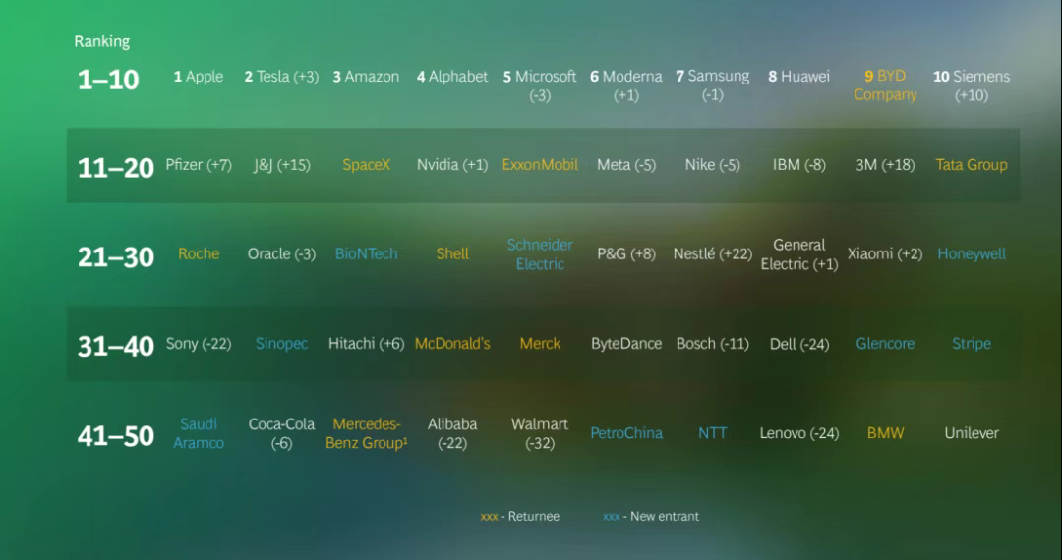1062x560 pixels.
Task: Click the Returnee legend label
Action: point(520,516)
